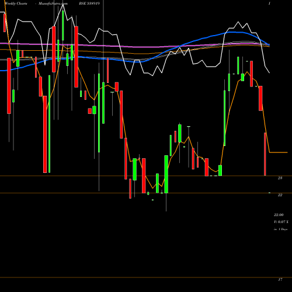Click the volume text "V: 0.07 X"

pyautogui.click(x=281, y=222)
